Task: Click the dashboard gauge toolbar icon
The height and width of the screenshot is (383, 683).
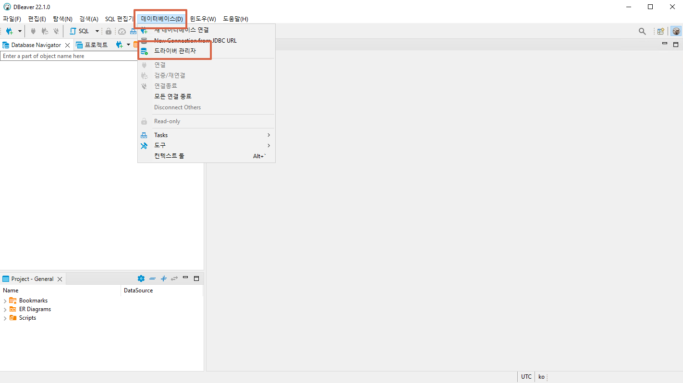Action: pyautogui.click(x=122, y=31)
